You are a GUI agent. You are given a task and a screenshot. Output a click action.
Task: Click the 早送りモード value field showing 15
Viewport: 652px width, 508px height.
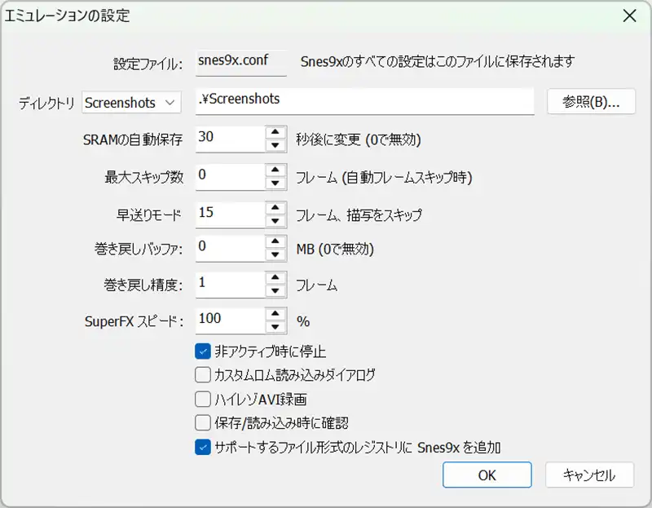point(230,214)
